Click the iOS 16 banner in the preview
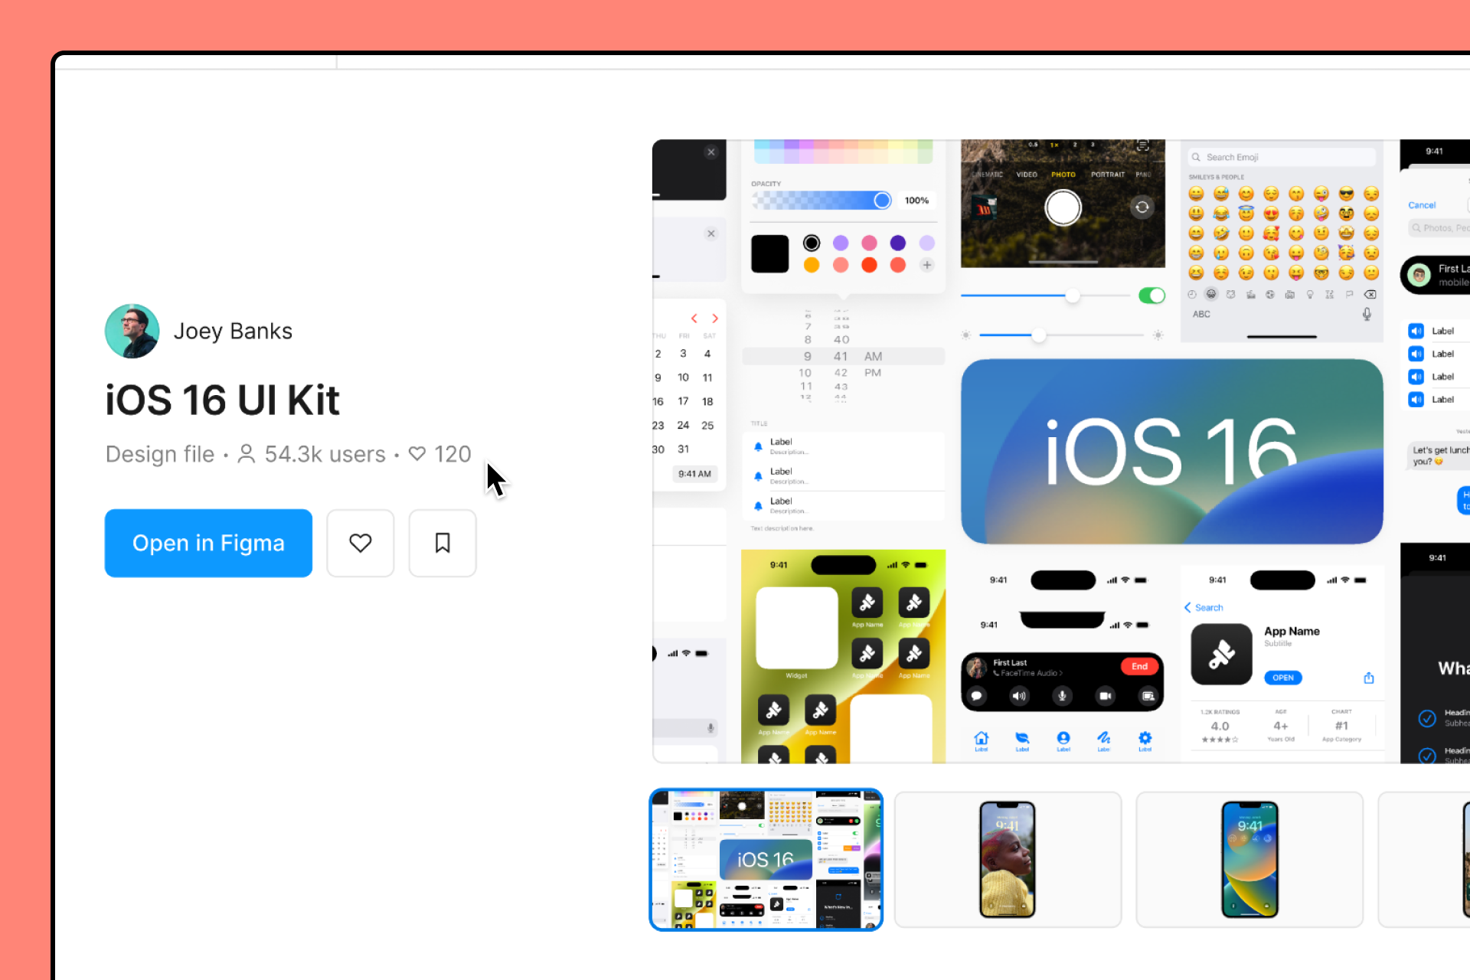 click(1172, 452)
